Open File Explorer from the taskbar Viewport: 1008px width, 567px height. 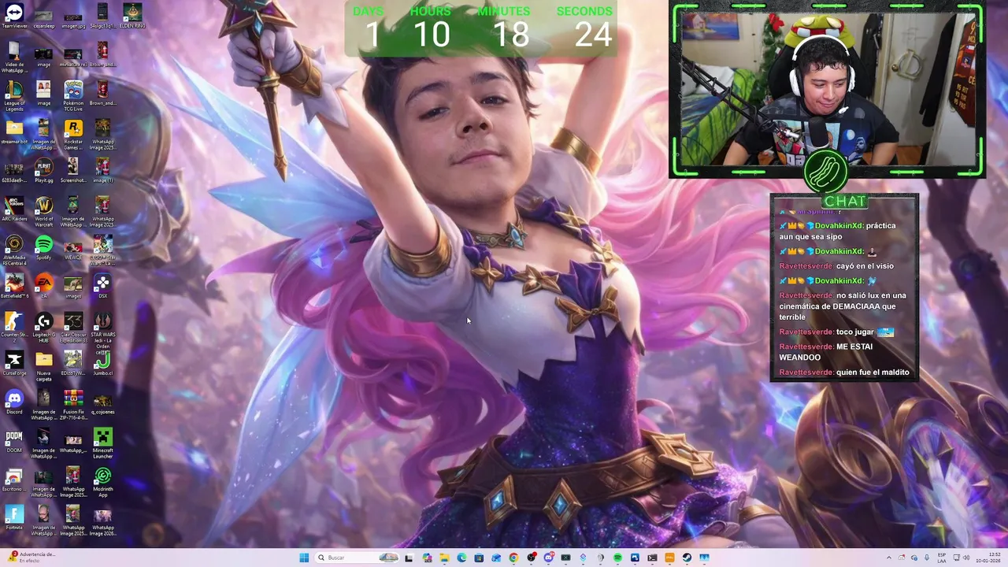tap(444, 558)
